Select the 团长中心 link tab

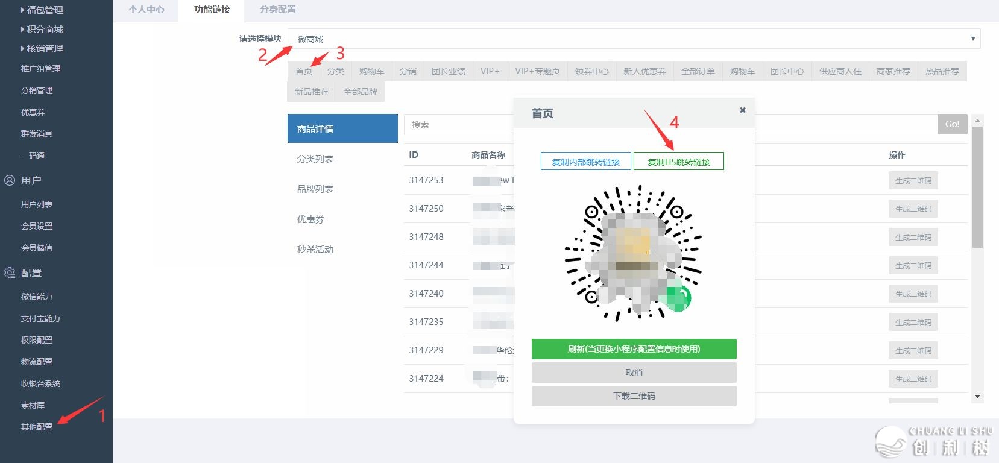(787, 71)
